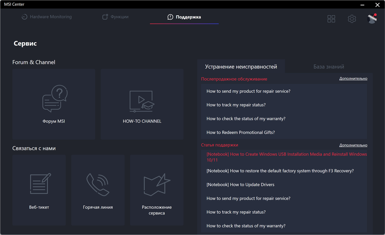Switch to the Функции tab label

(x=120, y=17)
